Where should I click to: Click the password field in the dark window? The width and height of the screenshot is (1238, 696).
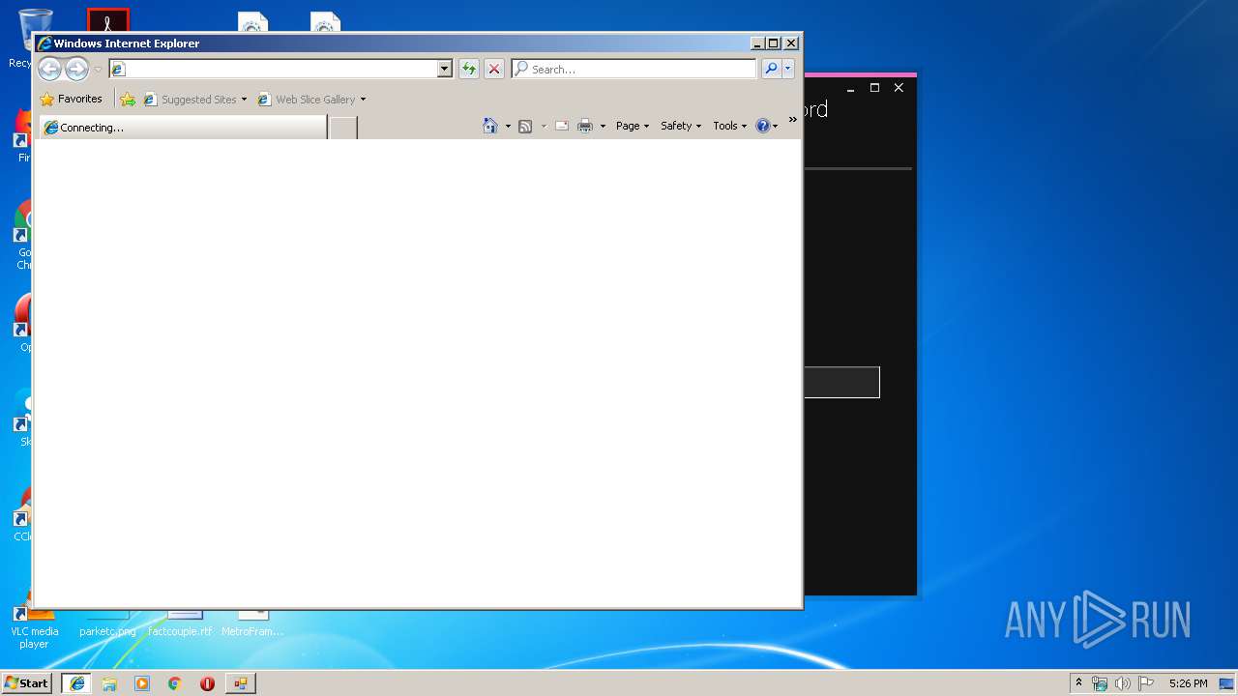[841, 382]
